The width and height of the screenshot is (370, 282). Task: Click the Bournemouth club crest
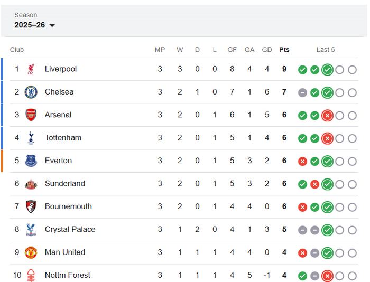(x=31, y=206)
